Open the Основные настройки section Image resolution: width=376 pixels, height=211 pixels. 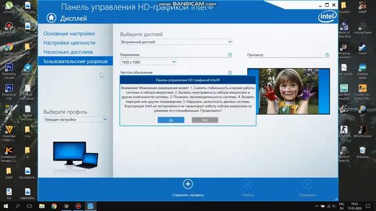(x=69, y=33)
